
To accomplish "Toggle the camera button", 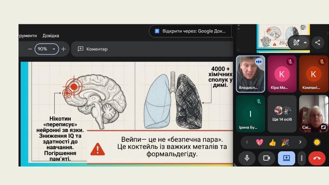I will click(x=266, y=158).
